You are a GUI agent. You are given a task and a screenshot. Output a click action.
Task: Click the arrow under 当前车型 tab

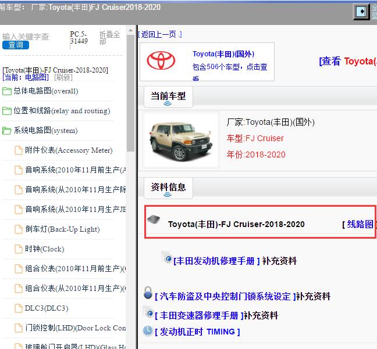(x=168, y=103)
